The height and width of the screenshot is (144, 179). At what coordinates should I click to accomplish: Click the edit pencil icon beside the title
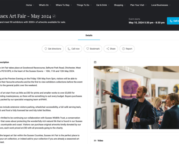pyautogui.click(x=54, y=16)
